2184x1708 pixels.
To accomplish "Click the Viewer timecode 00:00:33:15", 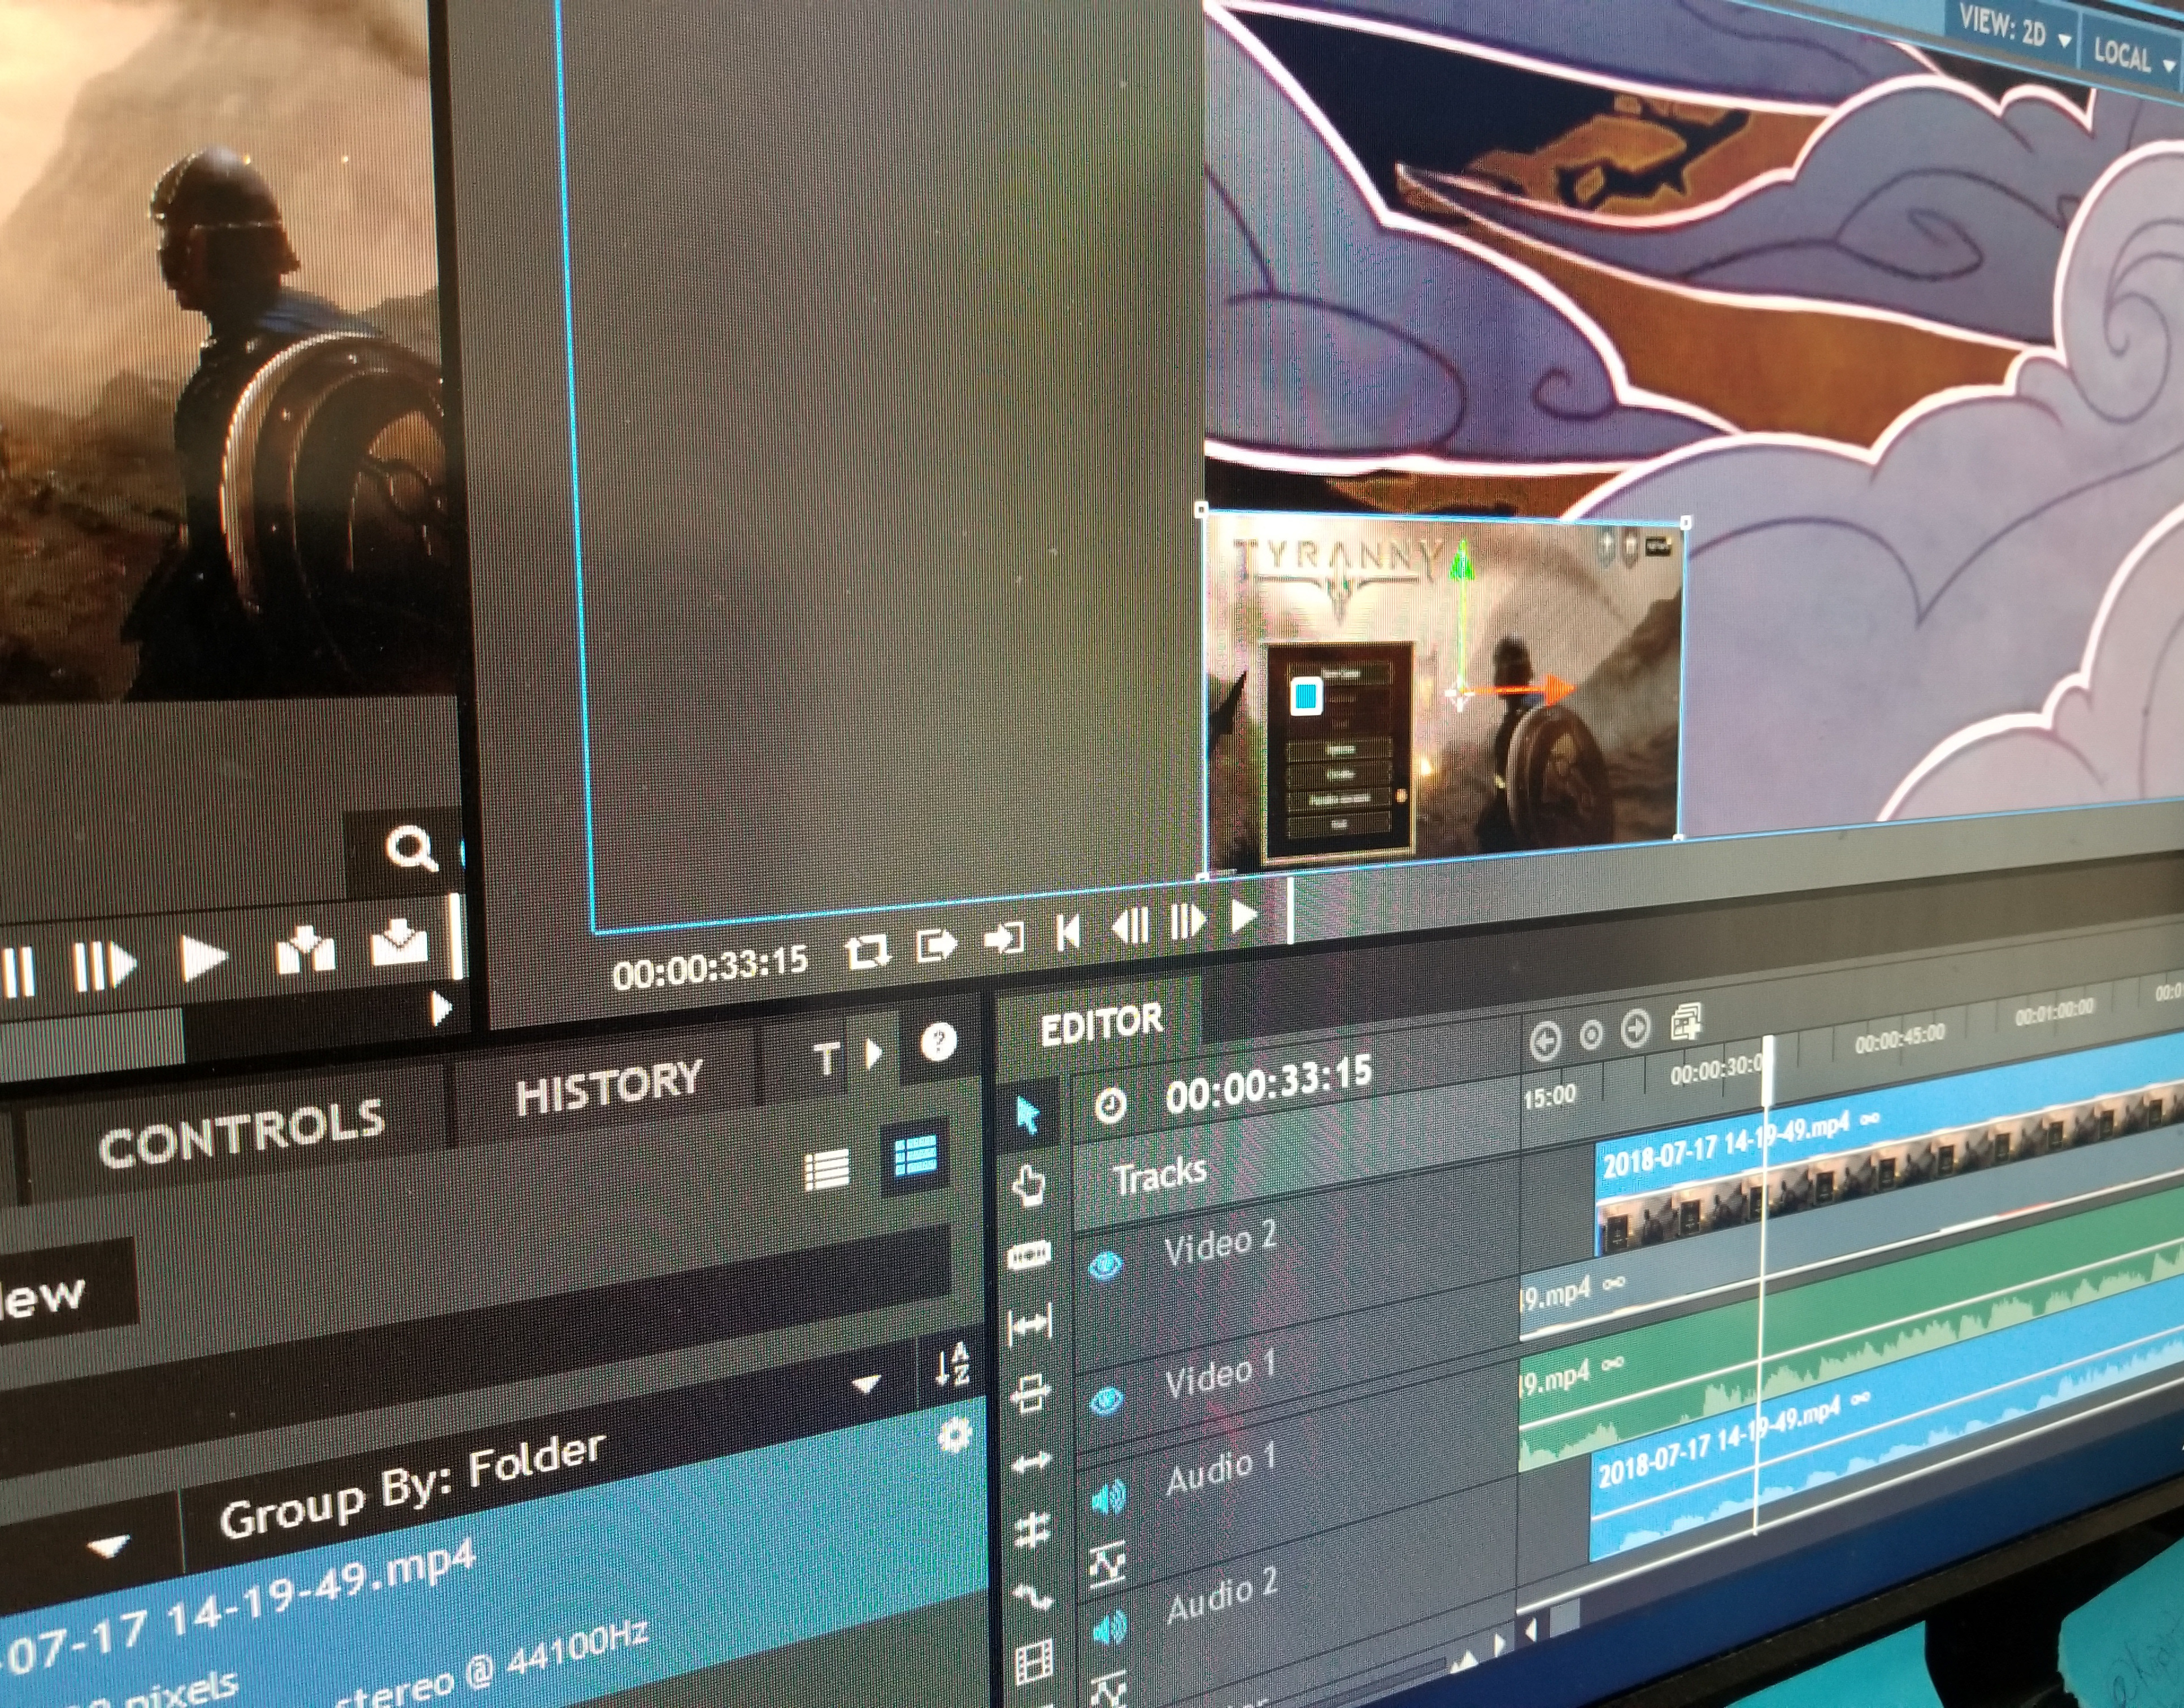I will point(710,967).
